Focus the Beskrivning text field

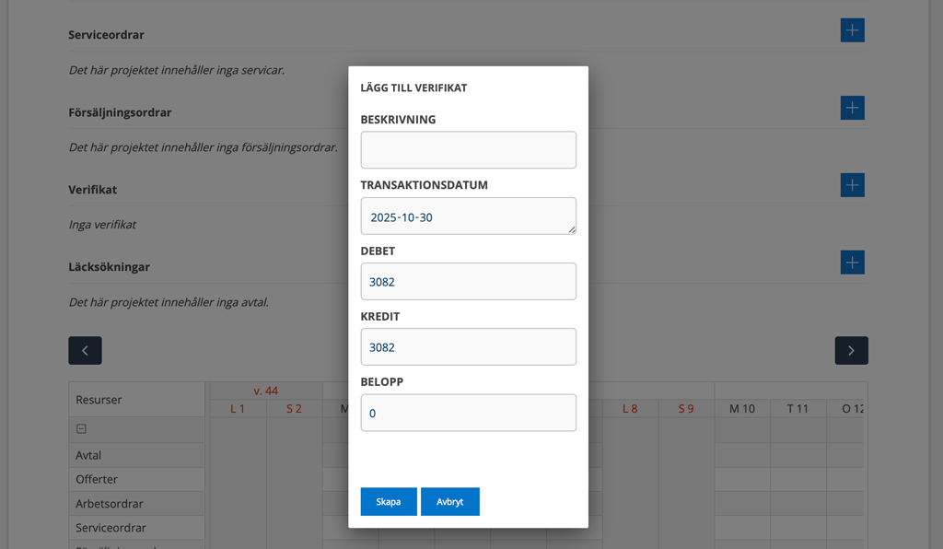pos(468,150)
